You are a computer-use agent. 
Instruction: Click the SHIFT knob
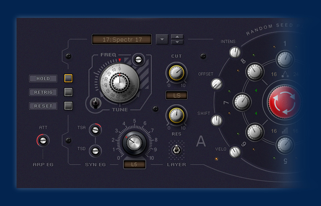pyautogui.click(x=216, y=120)
